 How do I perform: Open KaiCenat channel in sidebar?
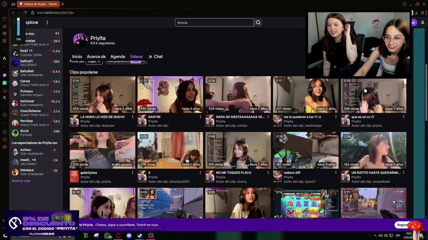[36, 103]
